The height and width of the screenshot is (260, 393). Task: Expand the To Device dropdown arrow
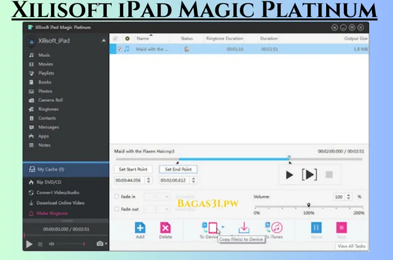coord(223,227)
